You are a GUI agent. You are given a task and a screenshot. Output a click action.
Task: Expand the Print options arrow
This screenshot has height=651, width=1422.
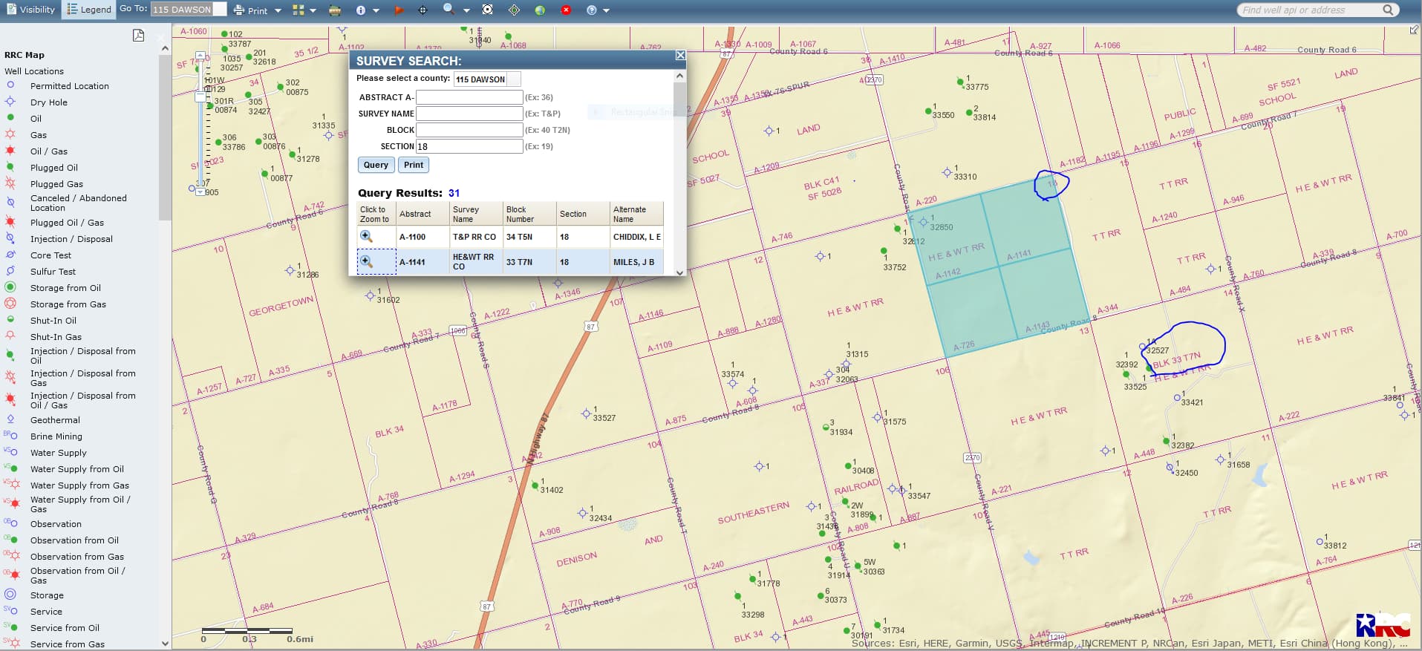click(278, 10)
